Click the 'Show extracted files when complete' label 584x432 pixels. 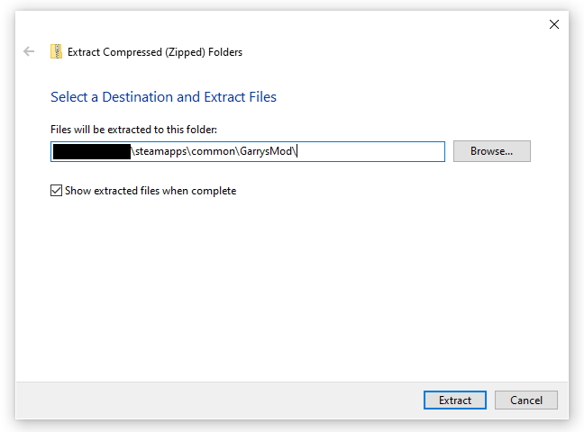coord(151,191)
